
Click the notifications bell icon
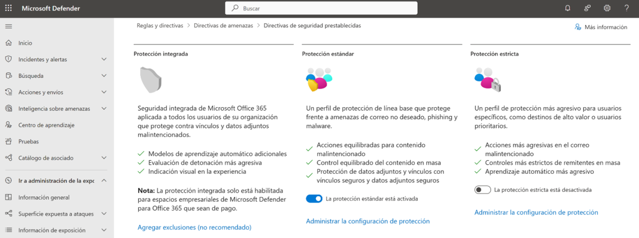568,8
